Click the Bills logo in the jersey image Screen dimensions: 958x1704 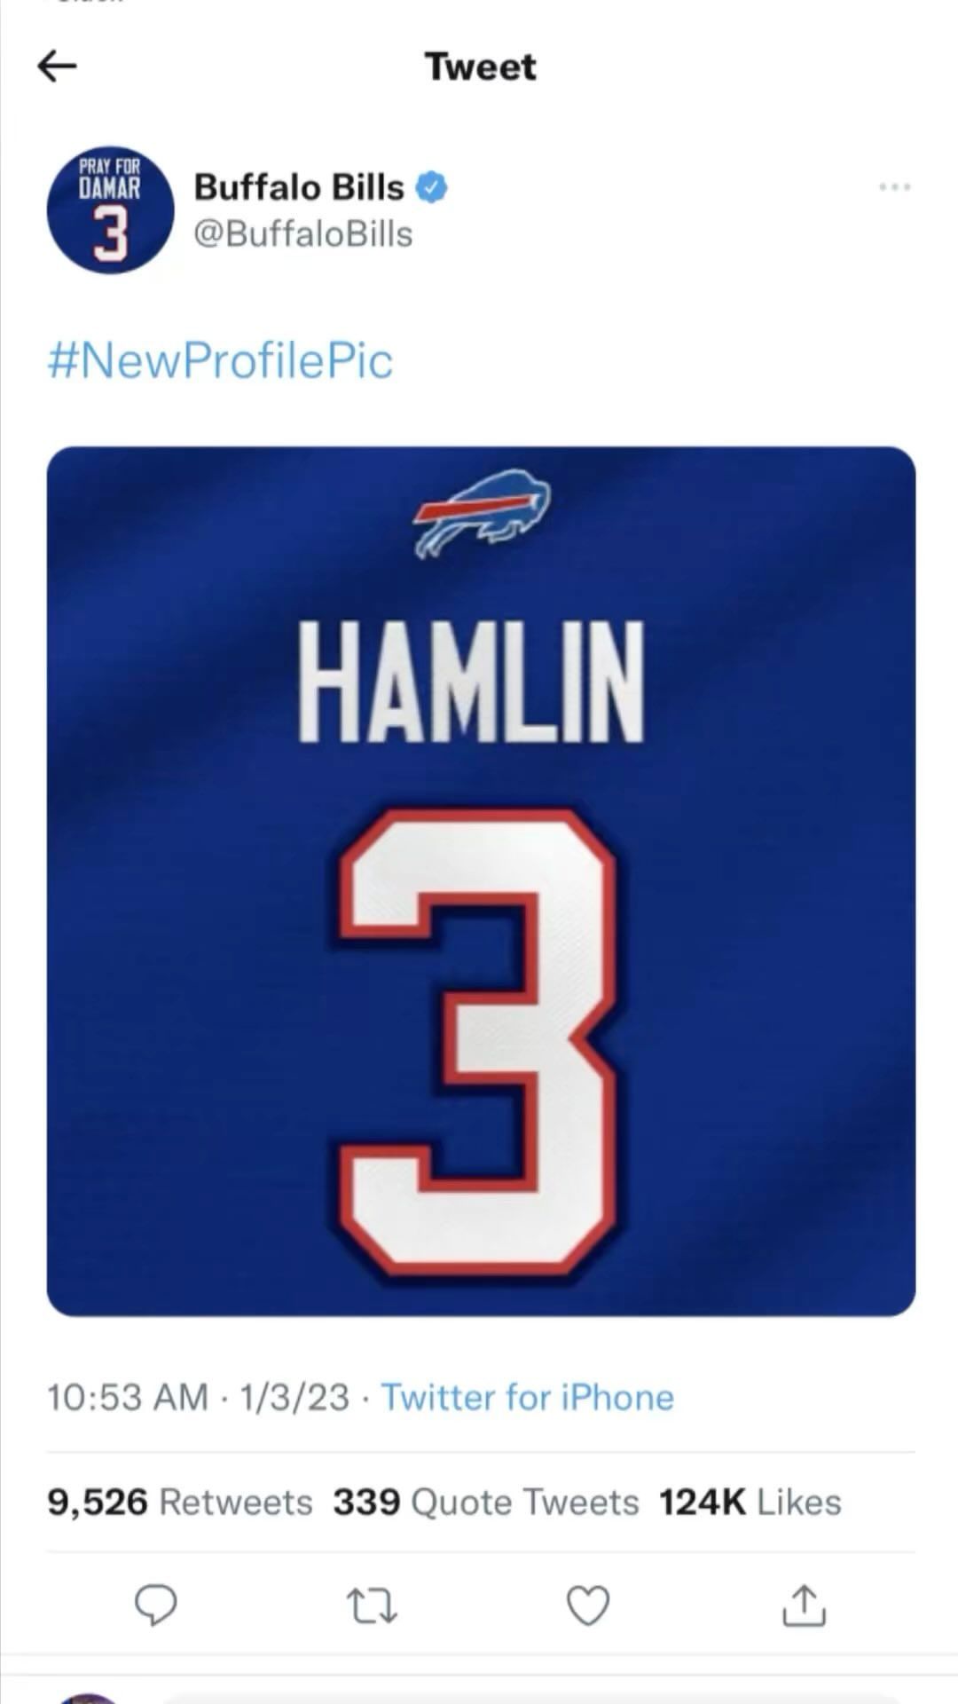coord(482,513)
